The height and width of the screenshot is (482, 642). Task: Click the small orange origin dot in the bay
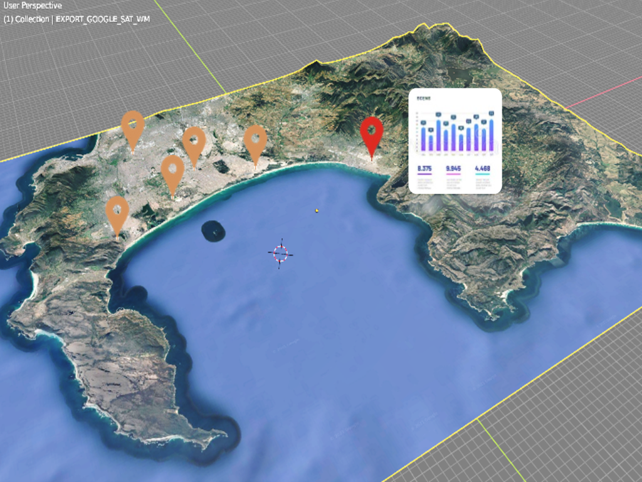pyautogui.click(x=317, y=210)
